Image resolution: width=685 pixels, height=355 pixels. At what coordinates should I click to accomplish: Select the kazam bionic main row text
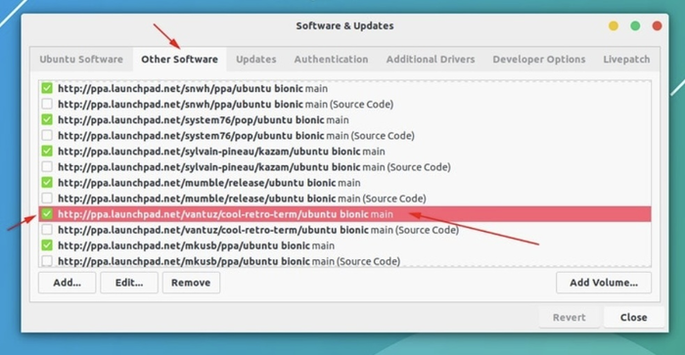tap(221, 152)
